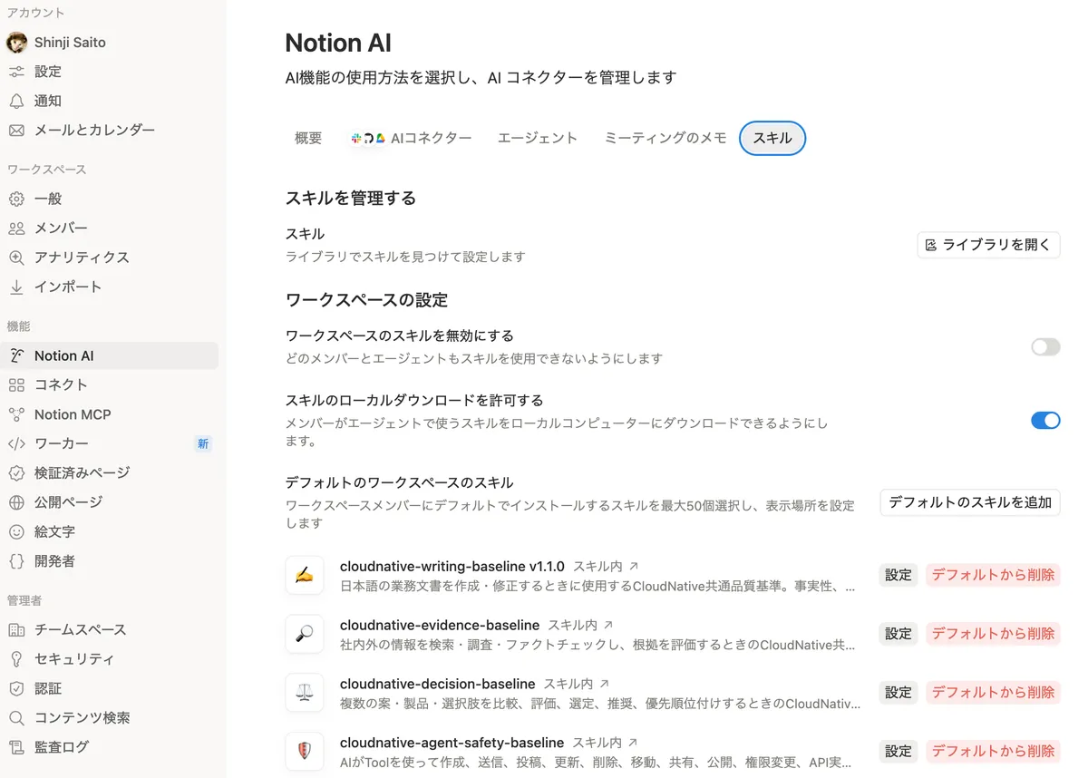Viewport: 1088px width, 778px height.
Task: Click cloudnative-decision-baseline scales icon
Action: (x=305, y=692)
